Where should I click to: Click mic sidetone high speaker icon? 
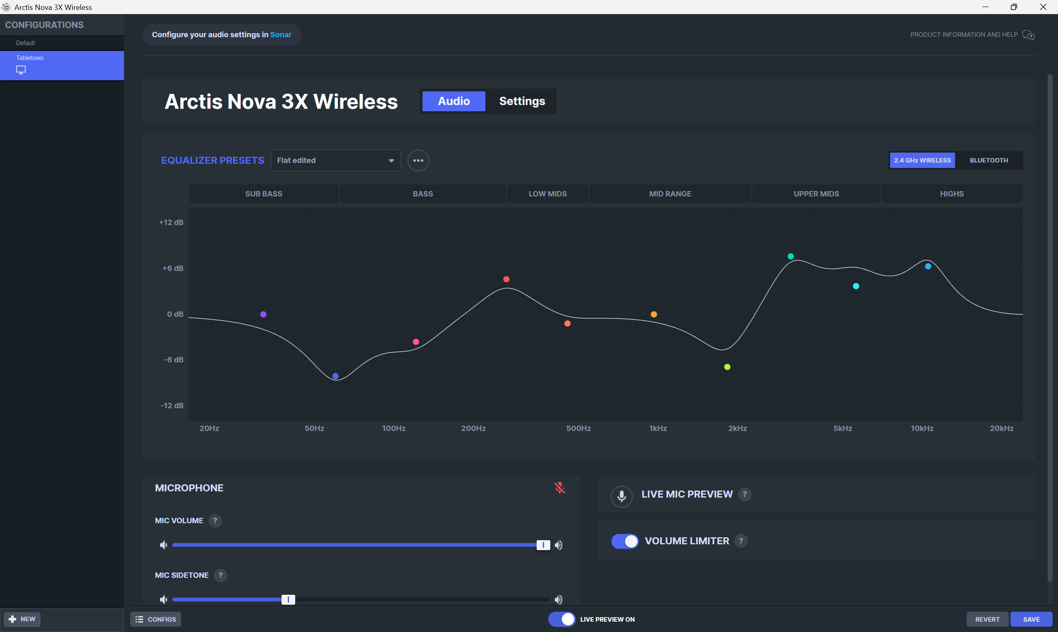coord(559,600)
